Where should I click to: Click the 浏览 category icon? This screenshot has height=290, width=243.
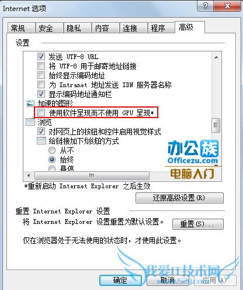click(x=30, y=122)
